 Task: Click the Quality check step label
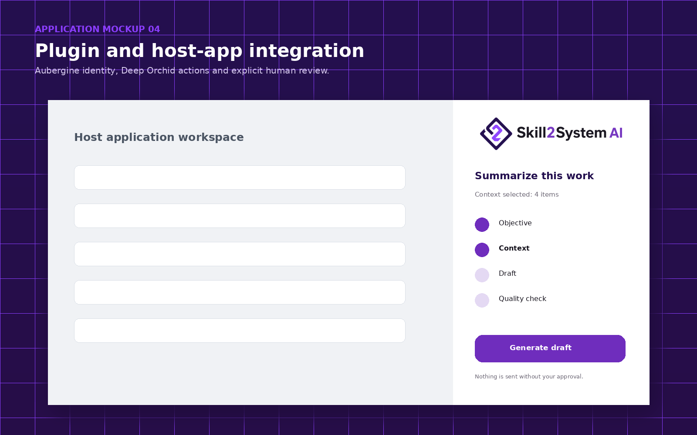coord(522,298)
